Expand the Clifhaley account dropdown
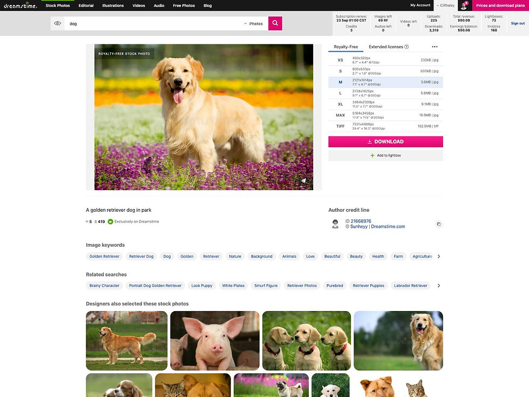The image size is (529, 397). tap(445, 5)
